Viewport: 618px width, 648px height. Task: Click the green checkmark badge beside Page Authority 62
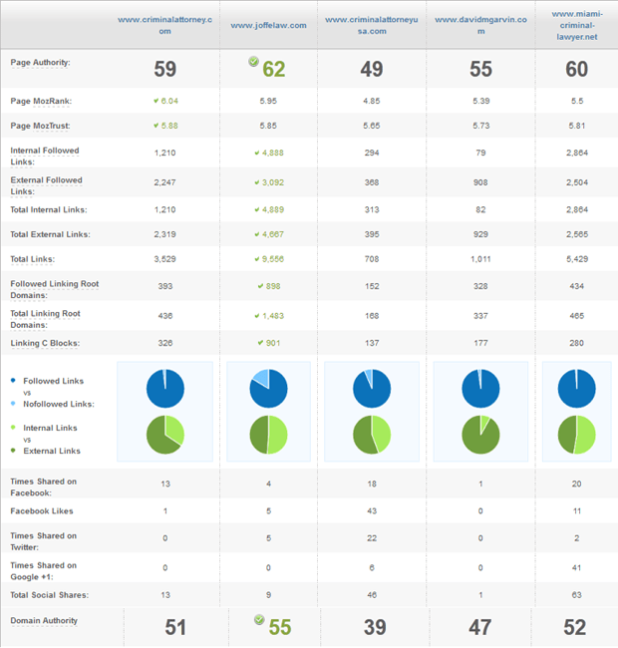[x=253, y=62]
